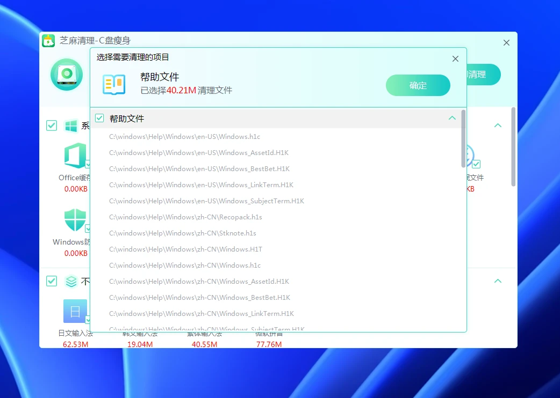The image size is (560, 398).
Task: Select the en-US Windows_AssetId.H1K file entry
Action: (199, 153)
